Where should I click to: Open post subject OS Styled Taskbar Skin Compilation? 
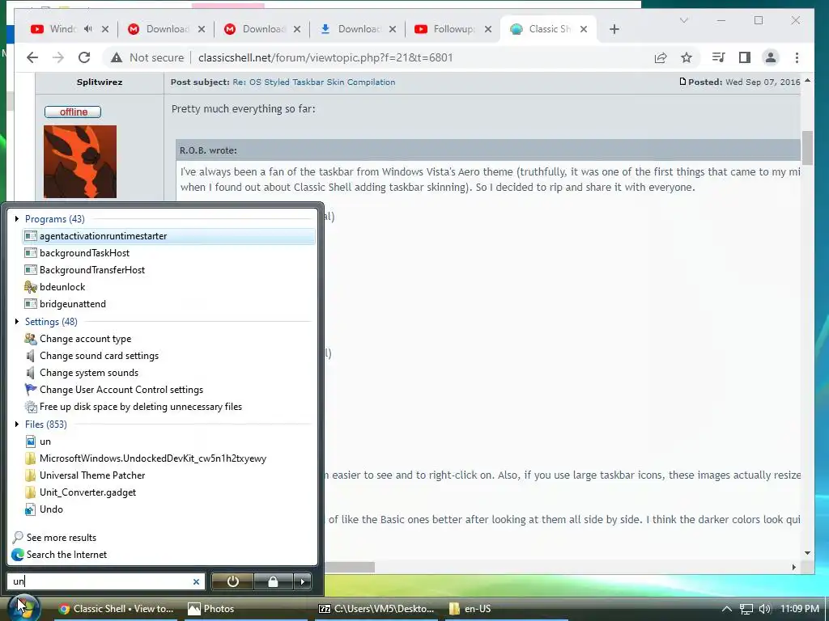(x=314, y=82)
